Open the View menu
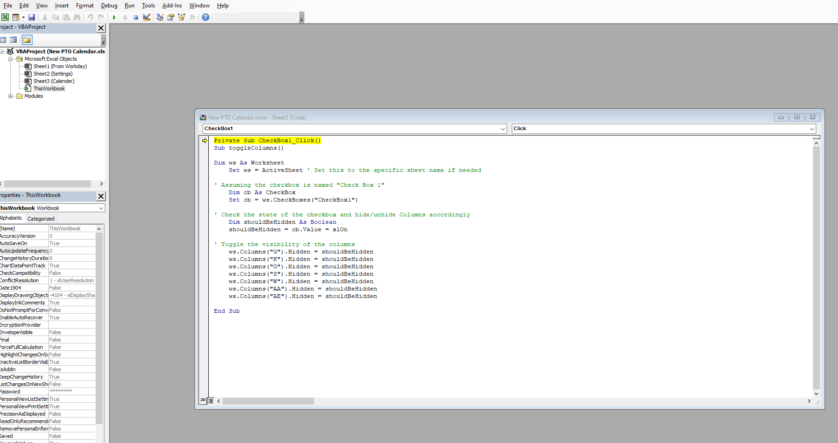This screenshot has width=838, height=443. (42, 6)
